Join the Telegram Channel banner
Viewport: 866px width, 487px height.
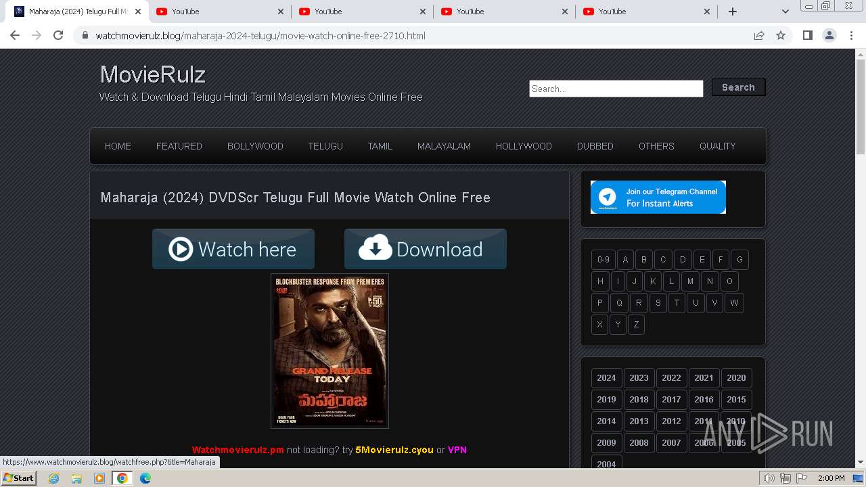tap(658, 197)
